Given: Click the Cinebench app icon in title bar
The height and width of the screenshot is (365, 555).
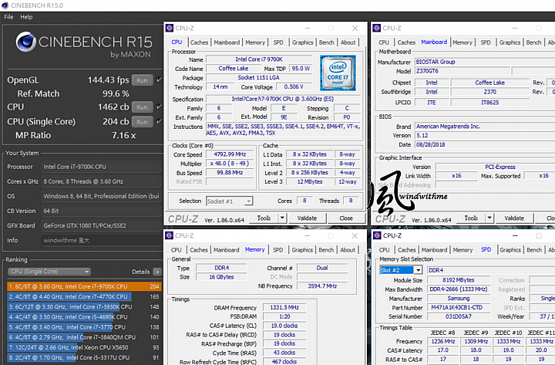Looking at the screenshot, I should point(5,5).
